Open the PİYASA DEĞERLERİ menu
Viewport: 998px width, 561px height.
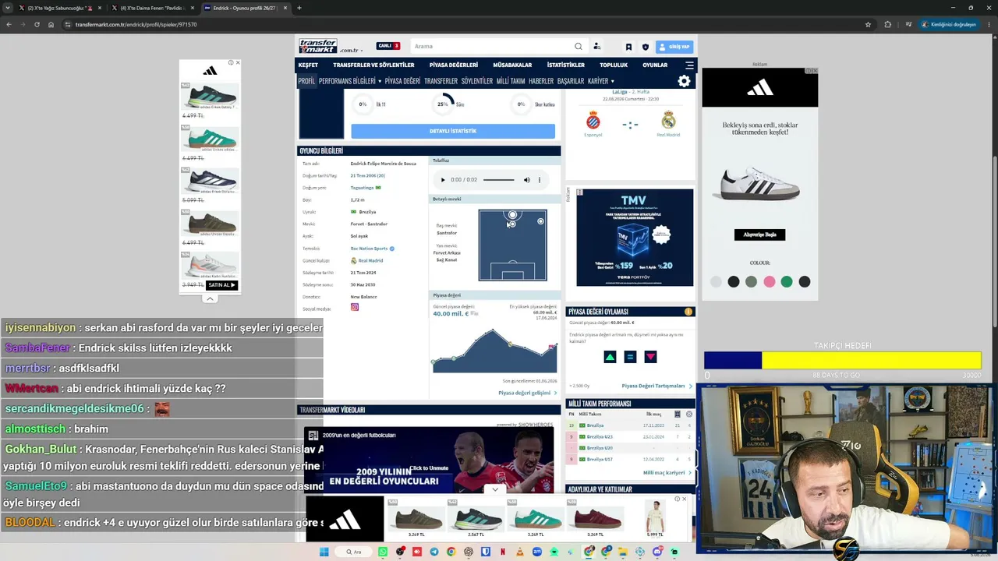[x=454, y=65]
